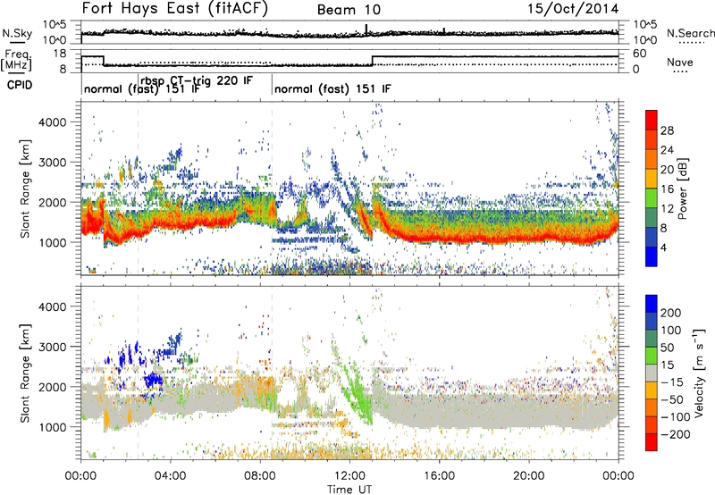Click 'Slant Range [km]' label of power panel
The height and width of the screenshot is (495, 715).
[x=25, y=189]
